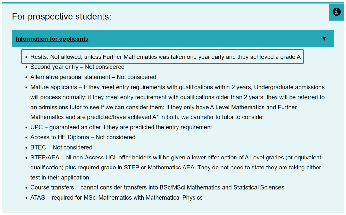Open the Information for applicants link
Image resolution: width=346 pixels, height=215 pixels.
pyautogui.click(x=52, y=39)
